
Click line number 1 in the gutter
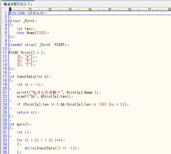[x=6, y=13]
